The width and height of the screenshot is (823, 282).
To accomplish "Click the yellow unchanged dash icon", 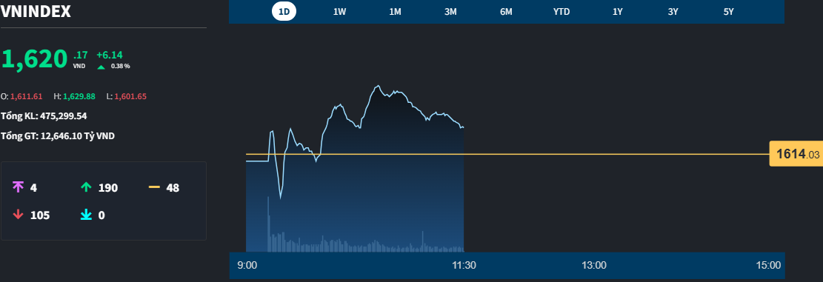I will (x=154, y=187).
